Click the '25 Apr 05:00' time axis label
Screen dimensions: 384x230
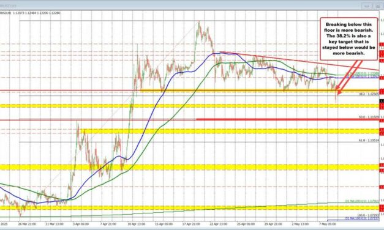click(246, 224)
